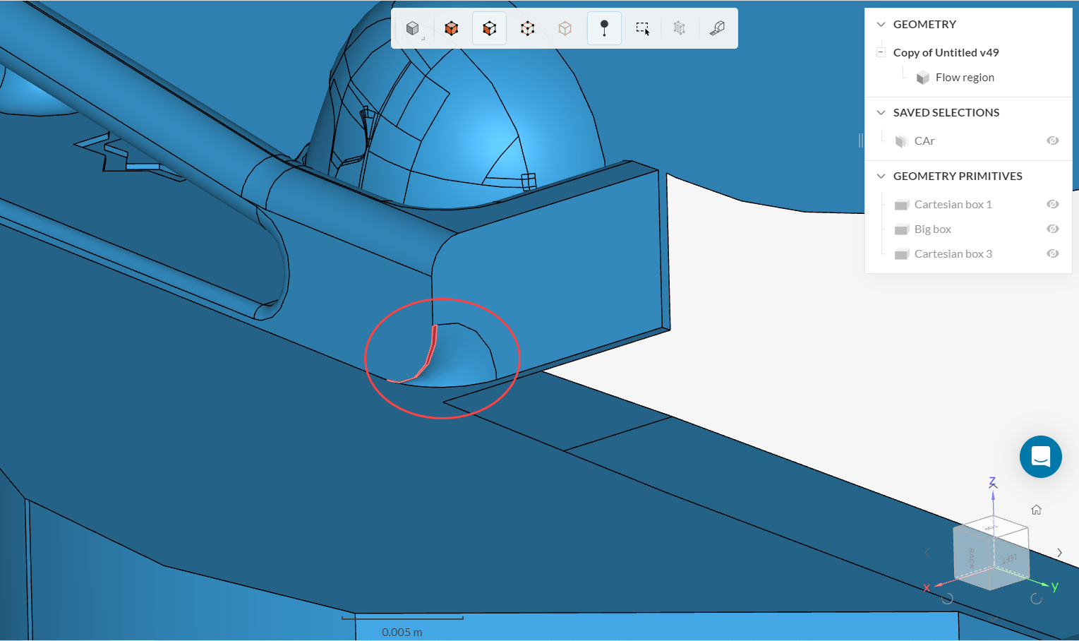The width and height of the screenshot is (1079, 641).
Task: Click the LEFT face of orientation cube
Action: [1011, 559]
